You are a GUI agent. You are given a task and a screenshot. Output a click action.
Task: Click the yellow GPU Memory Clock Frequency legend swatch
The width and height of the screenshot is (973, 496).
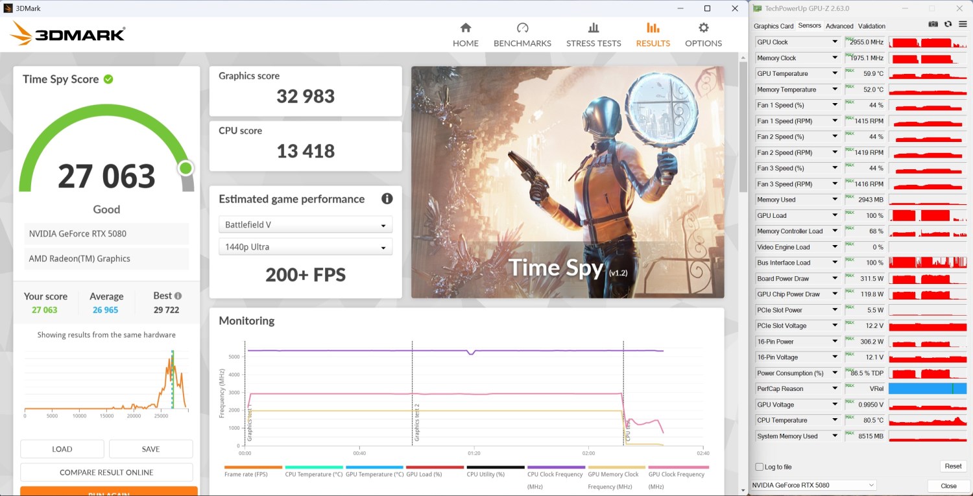pos(617,467)
